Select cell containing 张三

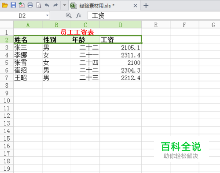[x=28, y=47]
